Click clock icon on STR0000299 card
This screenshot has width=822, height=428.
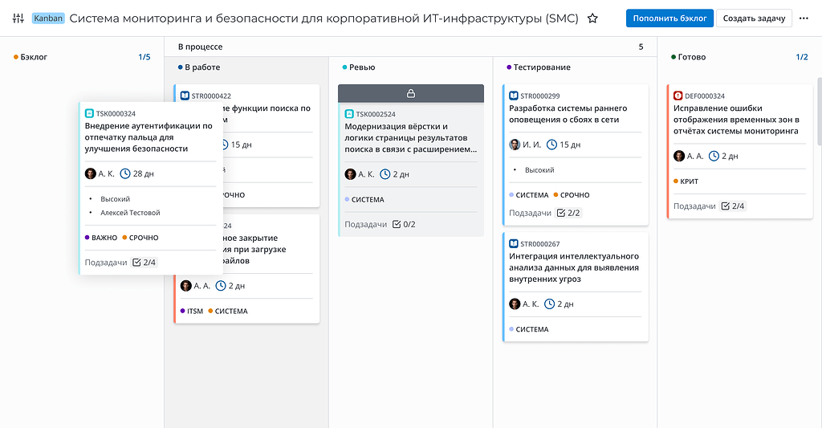click(551, 145)
